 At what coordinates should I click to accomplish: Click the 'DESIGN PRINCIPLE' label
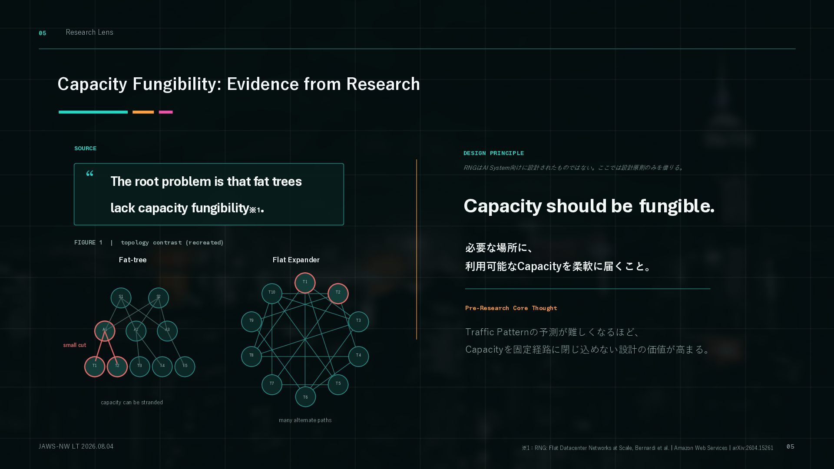(x=493, y=153)
